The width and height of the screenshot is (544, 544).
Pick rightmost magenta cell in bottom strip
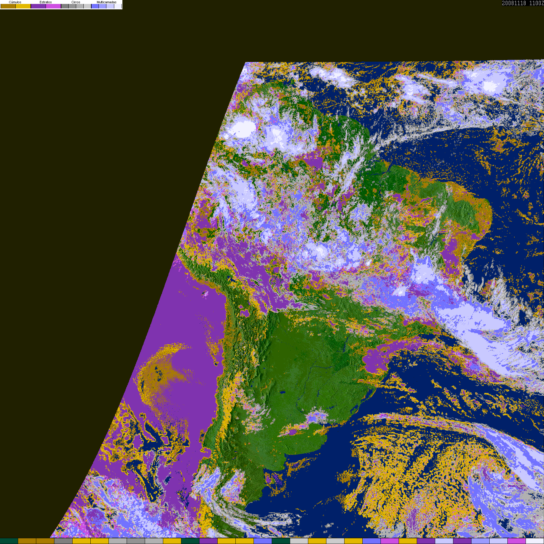click(x=516, y=541)
